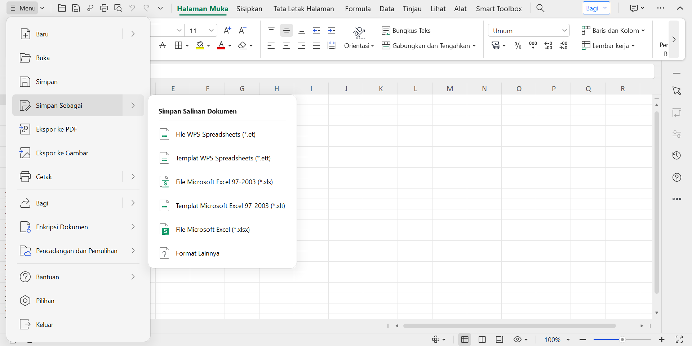Toggle middle vertical alignment

click(287, 31)
